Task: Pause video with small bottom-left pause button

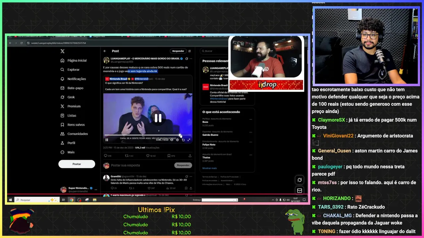Action: tap(107, 140)
